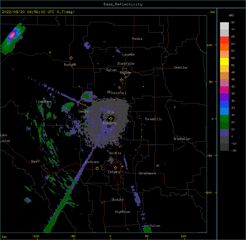Click the Olds town label
The width and height of the screenshot is (246, 240).
click(111, 112)
